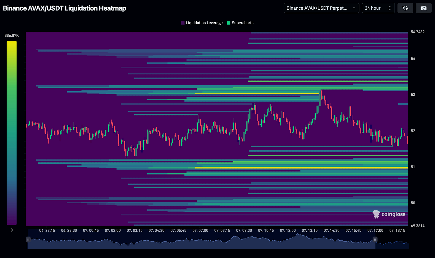Screen dimensions: 435x258
Task: Toggle the Supercharts legend series
Action: [x=240, y=23]
